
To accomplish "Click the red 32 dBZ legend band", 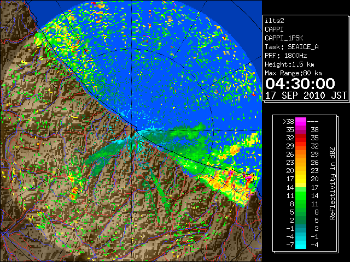I will coord(301,138).
